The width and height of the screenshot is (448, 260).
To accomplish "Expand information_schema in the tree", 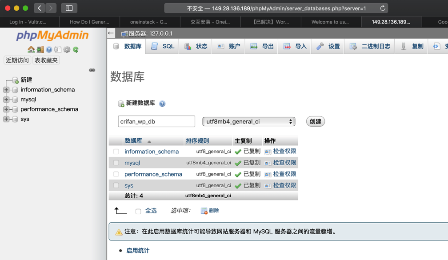I will (6, 90).
